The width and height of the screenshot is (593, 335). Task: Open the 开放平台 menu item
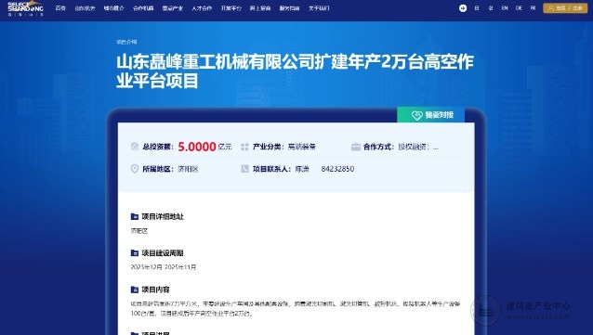click(x=231, y=8)
